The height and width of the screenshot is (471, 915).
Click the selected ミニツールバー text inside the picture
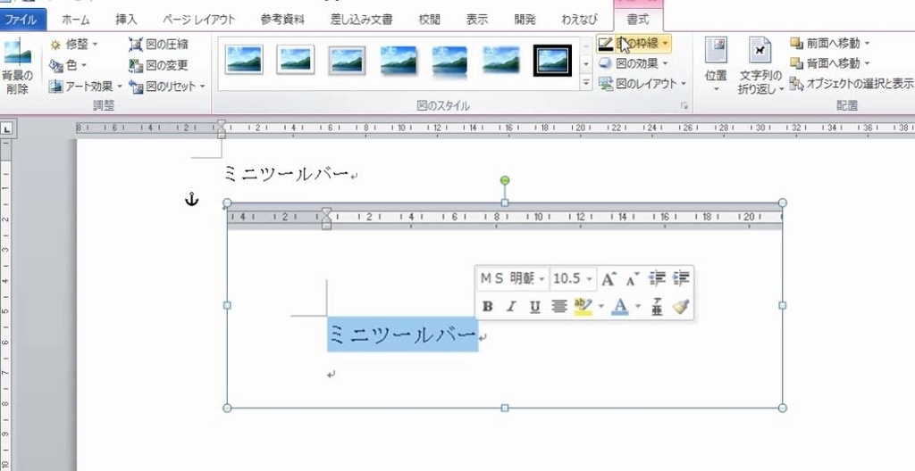coord(403,335)
